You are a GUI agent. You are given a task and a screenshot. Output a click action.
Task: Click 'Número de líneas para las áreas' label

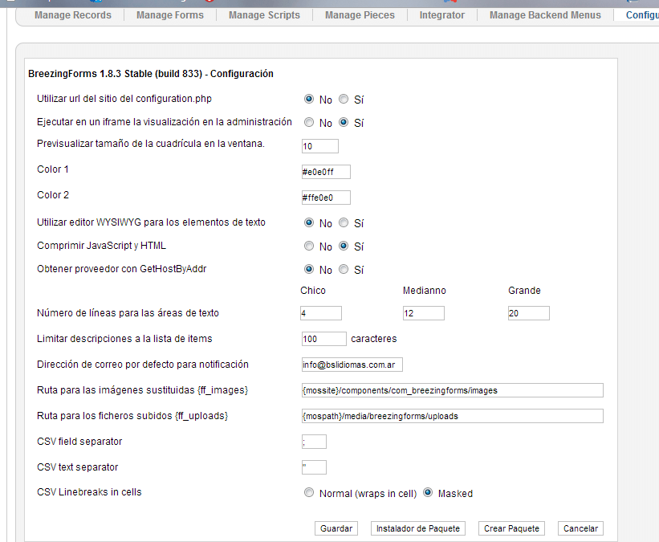coord(128,313)
